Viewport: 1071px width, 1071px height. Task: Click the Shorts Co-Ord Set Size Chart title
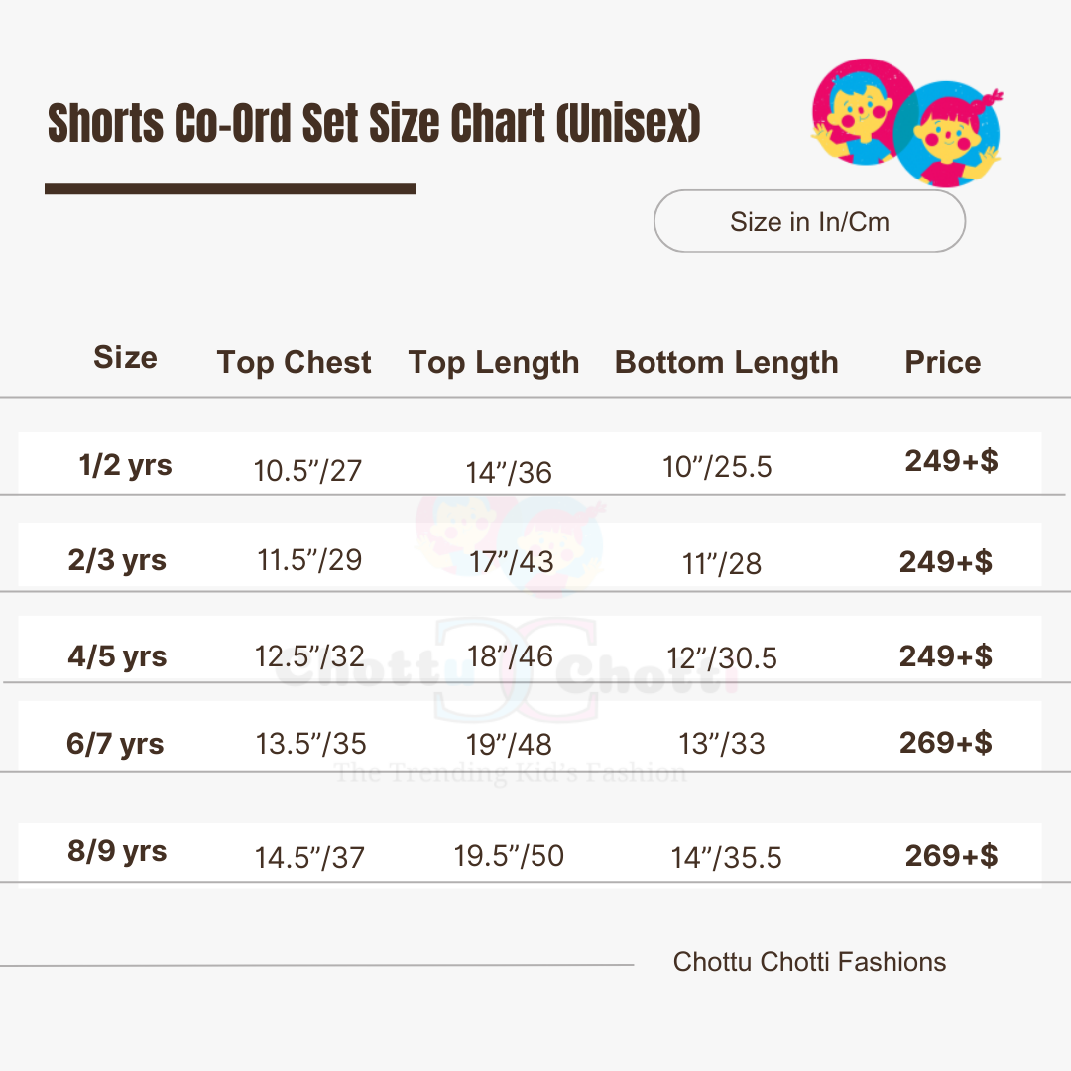pyautogui.click(x=374, y=123)
